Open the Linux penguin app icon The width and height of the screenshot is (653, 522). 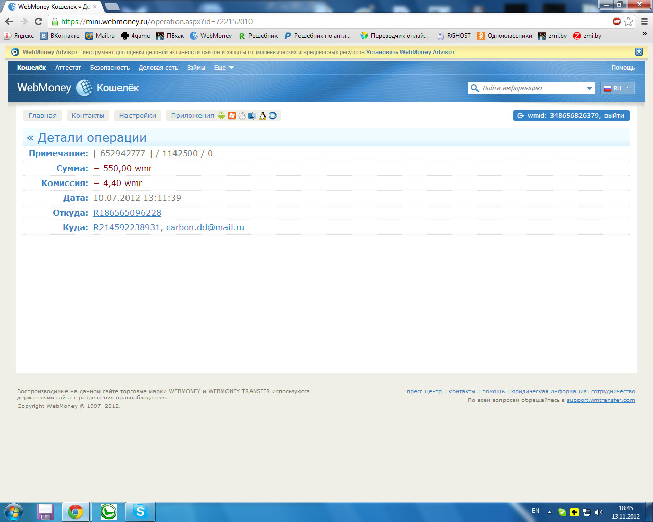[x=262, y=116]
